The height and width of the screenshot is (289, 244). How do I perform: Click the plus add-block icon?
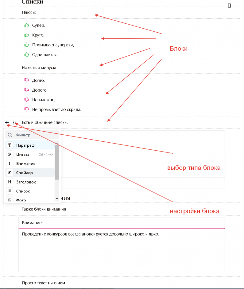click(x=7, y=122)
